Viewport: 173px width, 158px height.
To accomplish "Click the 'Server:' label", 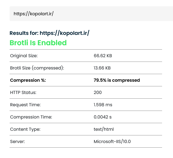I will coord(18,141).
